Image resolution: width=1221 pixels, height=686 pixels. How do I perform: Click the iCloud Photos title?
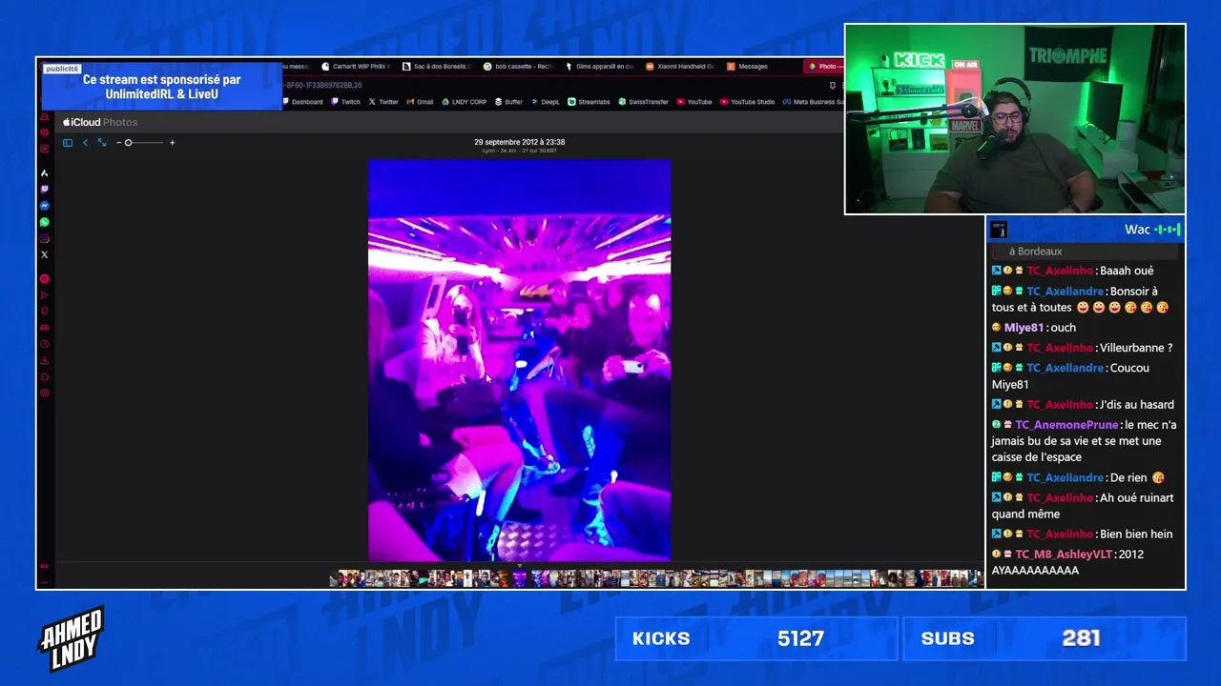100,122
